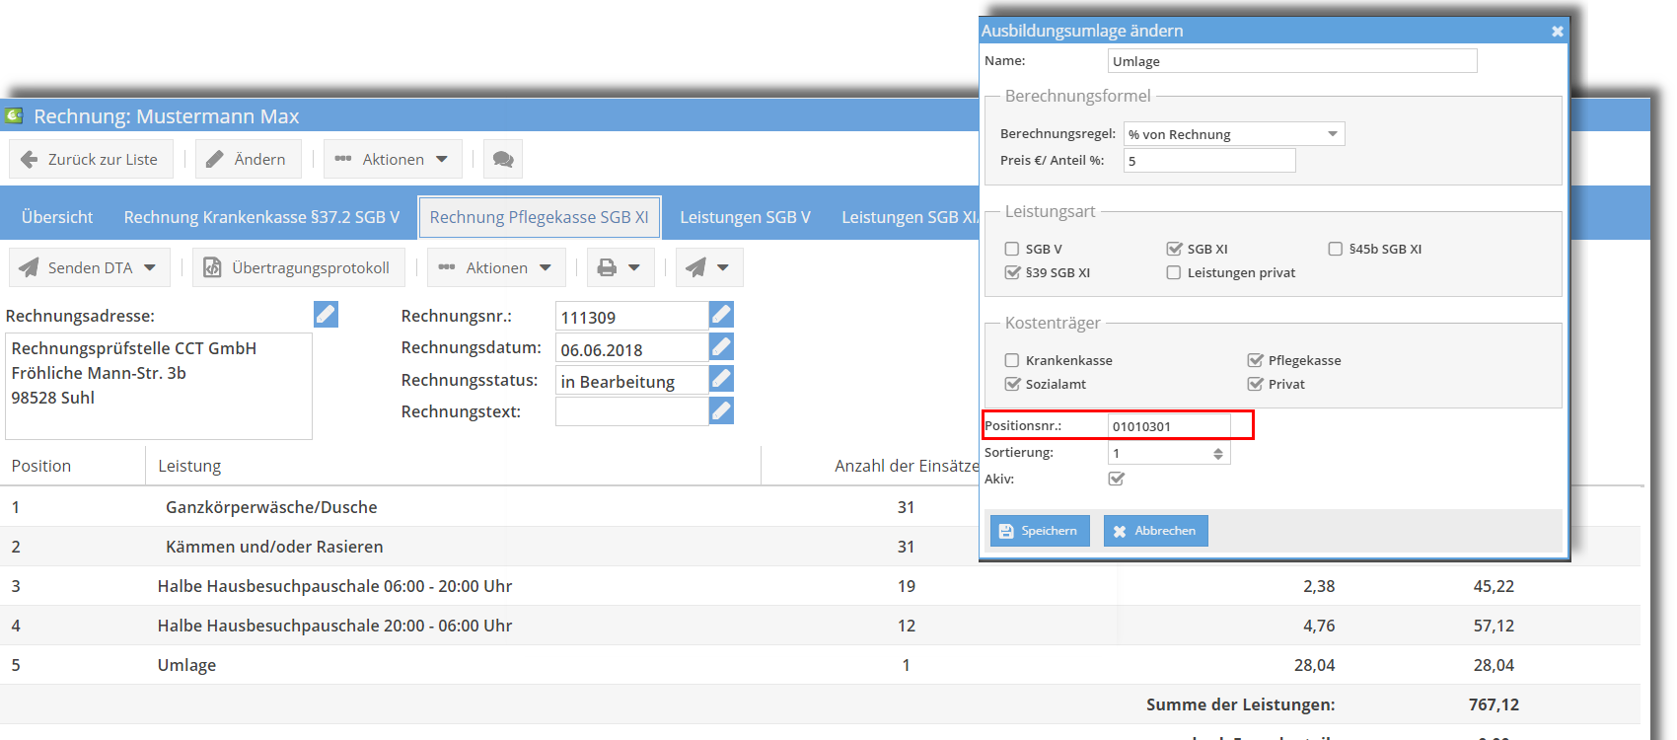Click the Sortierung stepper arrows

tap(1218, 454)
